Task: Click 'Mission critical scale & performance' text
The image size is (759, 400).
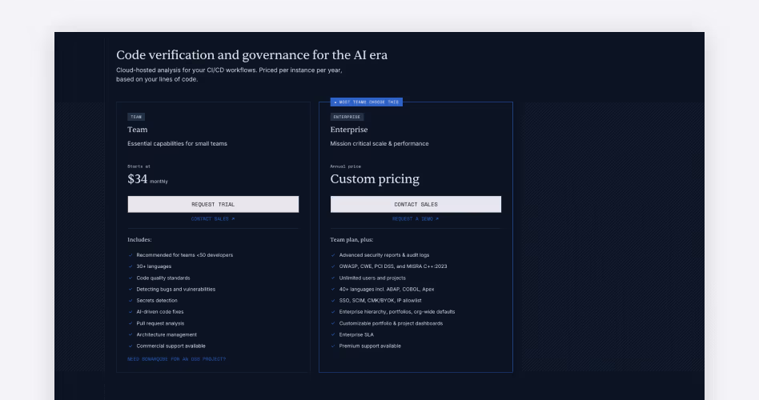Action: (x=379, y=144)
